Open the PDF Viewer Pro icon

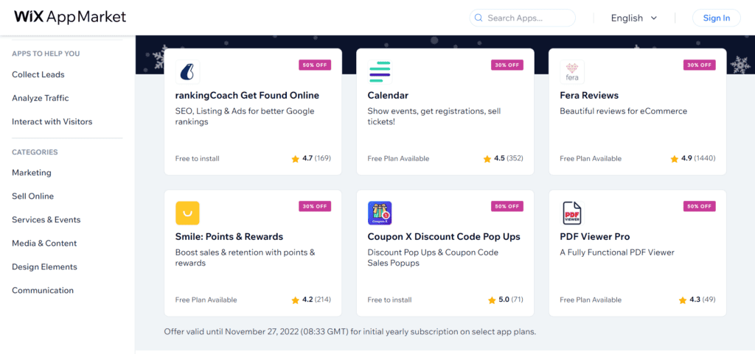pyautogui.click(x=572, y=213)
